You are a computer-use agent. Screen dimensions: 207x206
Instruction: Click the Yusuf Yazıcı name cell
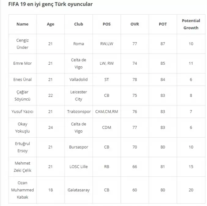point(22,112)
